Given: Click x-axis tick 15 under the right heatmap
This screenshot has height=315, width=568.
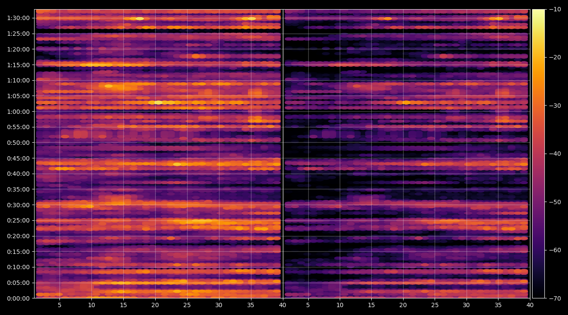Looking at the screenshot, I should click(371, 305).
